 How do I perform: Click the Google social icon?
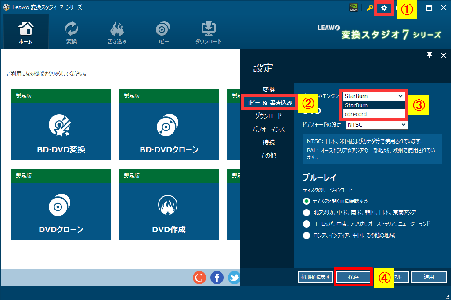tap(199, 277)
